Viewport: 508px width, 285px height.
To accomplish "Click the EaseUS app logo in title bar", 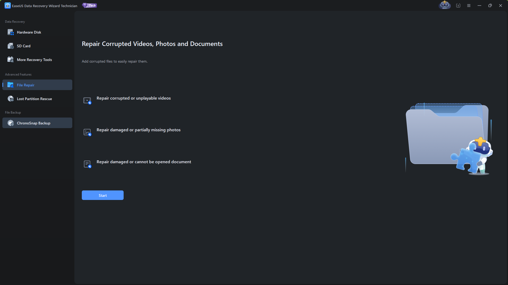I will [8, 6].
